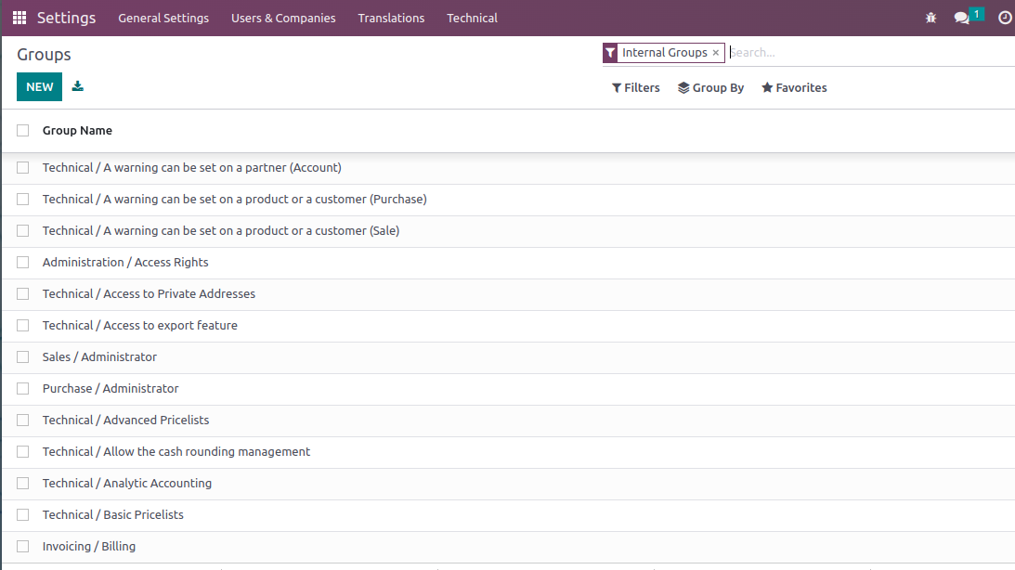Check the Administration / Access Rights row
1015x570 pixels.
pos(23,263)
